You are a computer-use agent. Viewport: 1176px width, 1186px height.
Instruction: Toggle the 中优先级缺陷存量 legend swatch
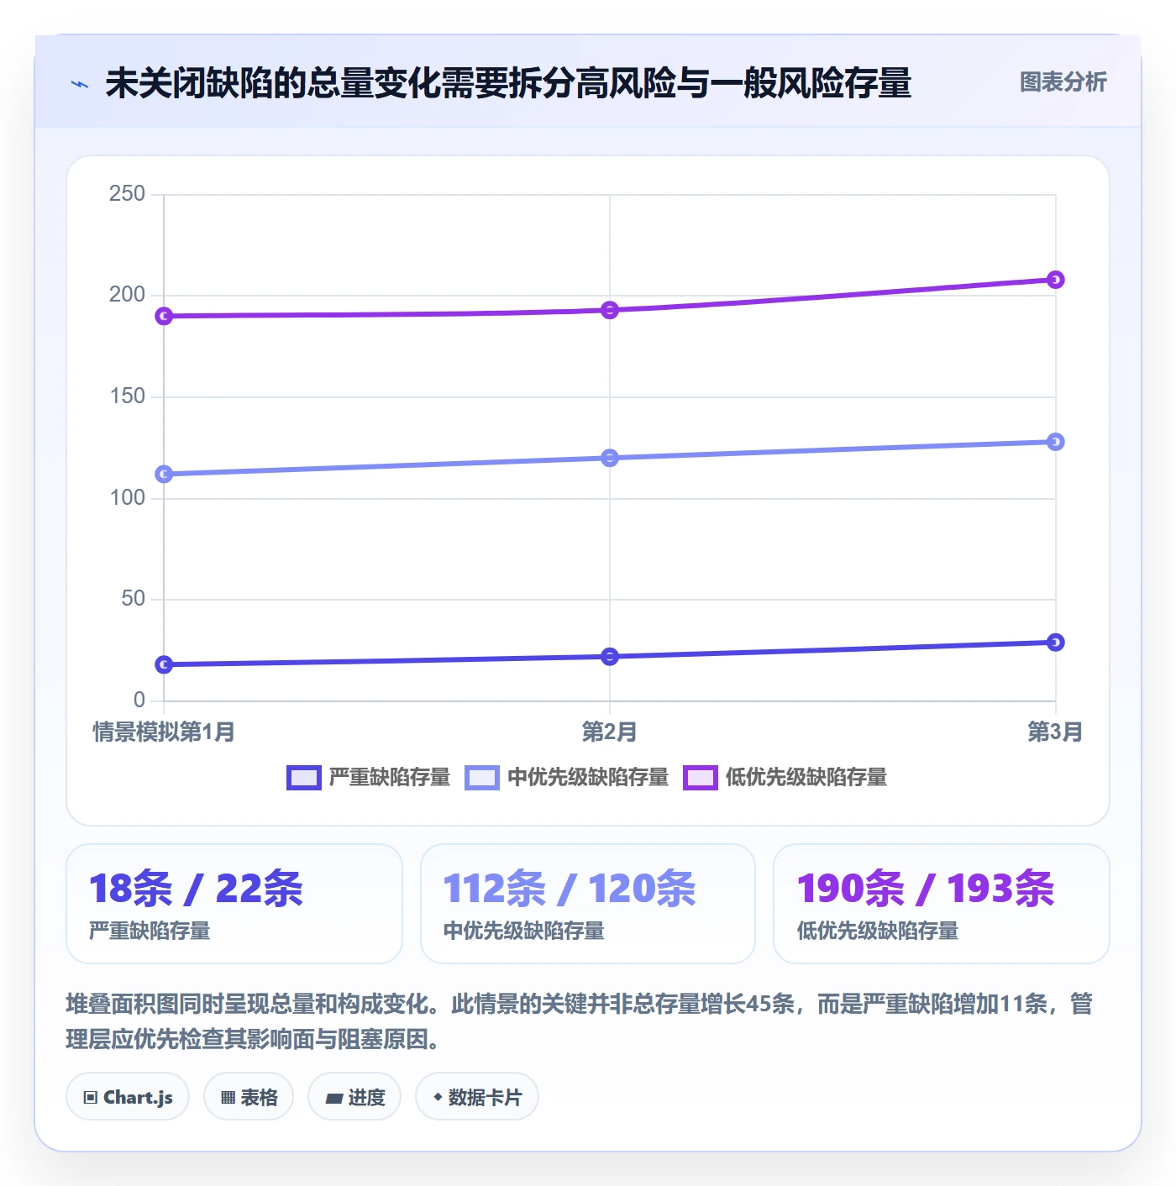coord(482,778)
